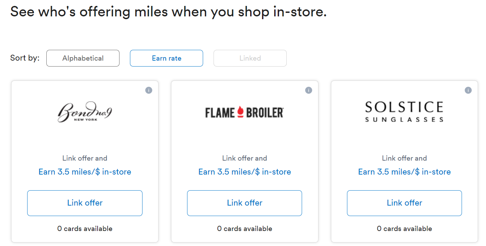Toggle the Earn rate sort option

tap(166, 58)
